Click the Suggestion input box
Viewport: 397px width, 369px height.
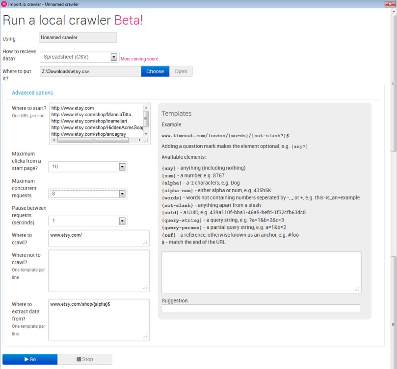coord(260,308)
